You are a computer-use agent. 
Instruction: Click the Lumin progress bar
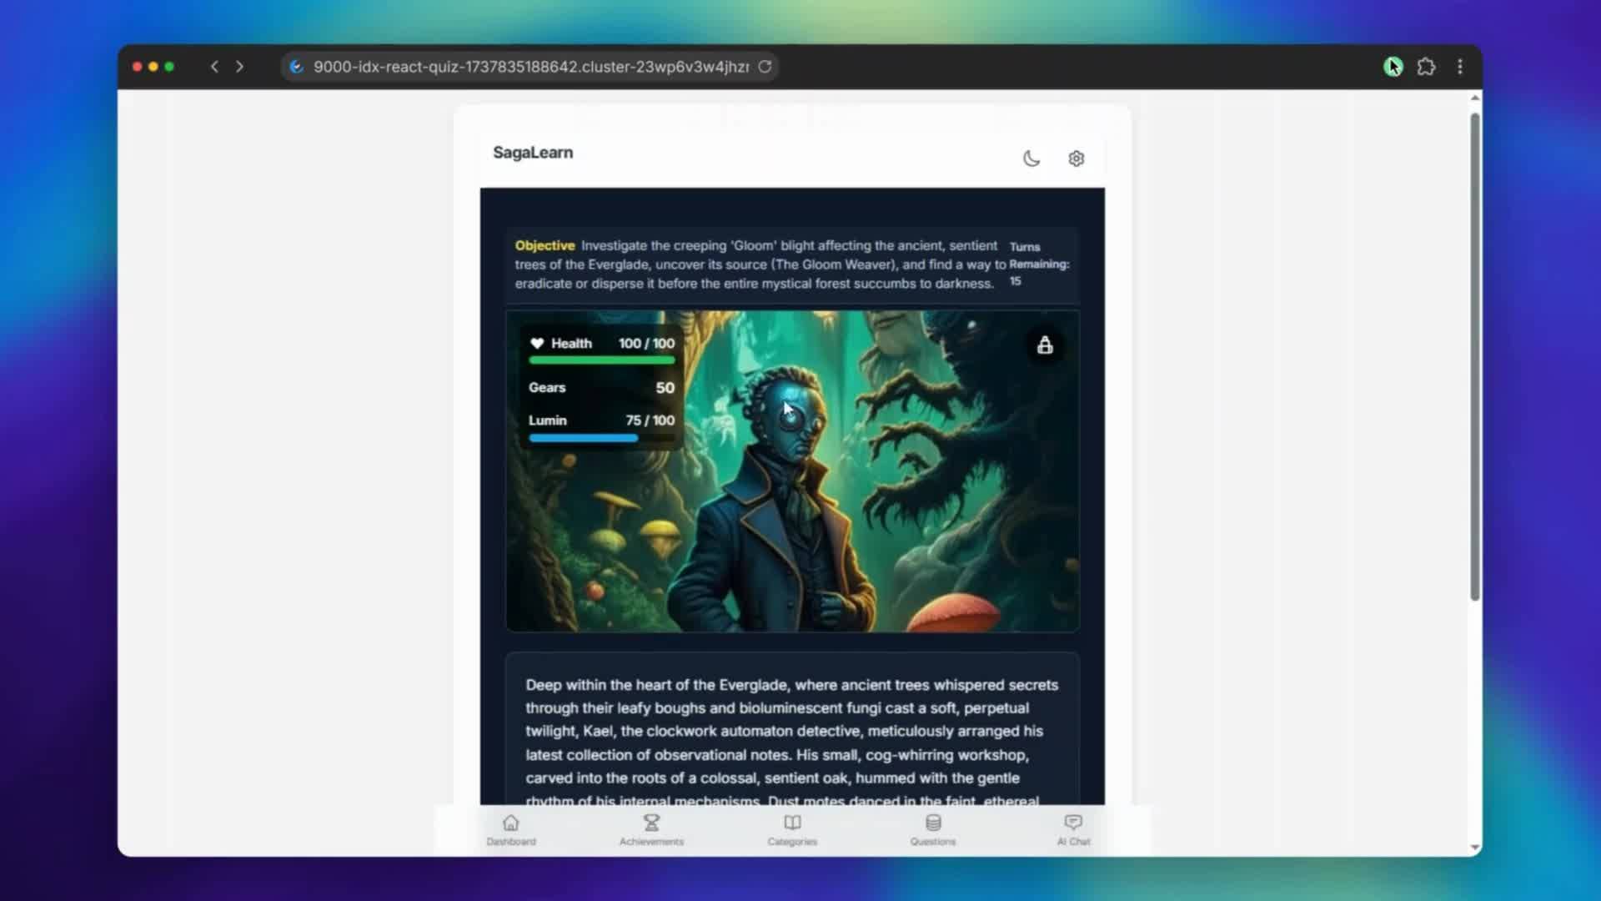[583, 438]
